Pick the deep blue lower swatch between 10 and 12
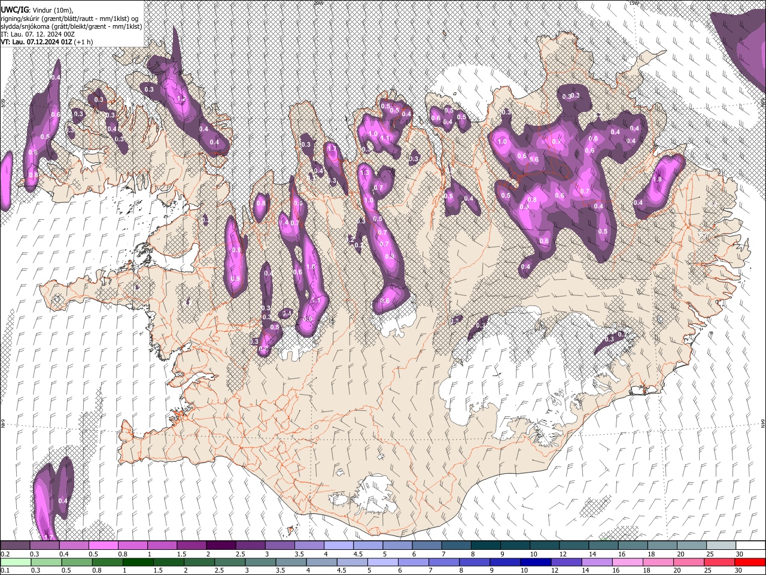This screenshot has height=575, width=766. tap(536, 562)
